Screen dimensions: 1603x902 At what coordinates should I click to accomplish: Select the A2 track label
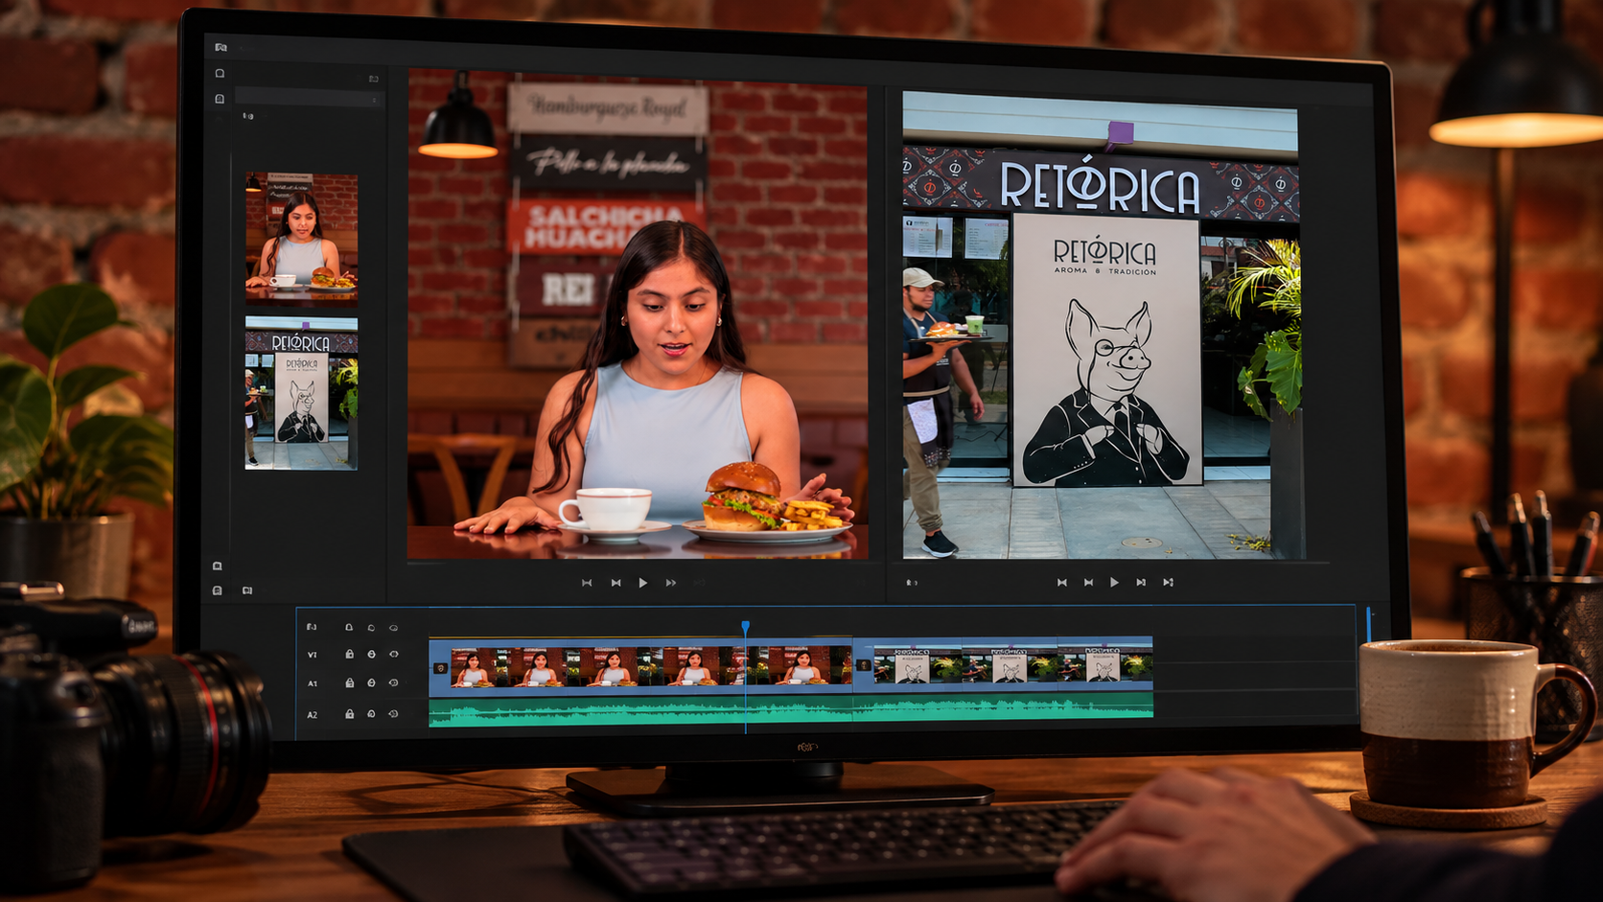point(312,714)
